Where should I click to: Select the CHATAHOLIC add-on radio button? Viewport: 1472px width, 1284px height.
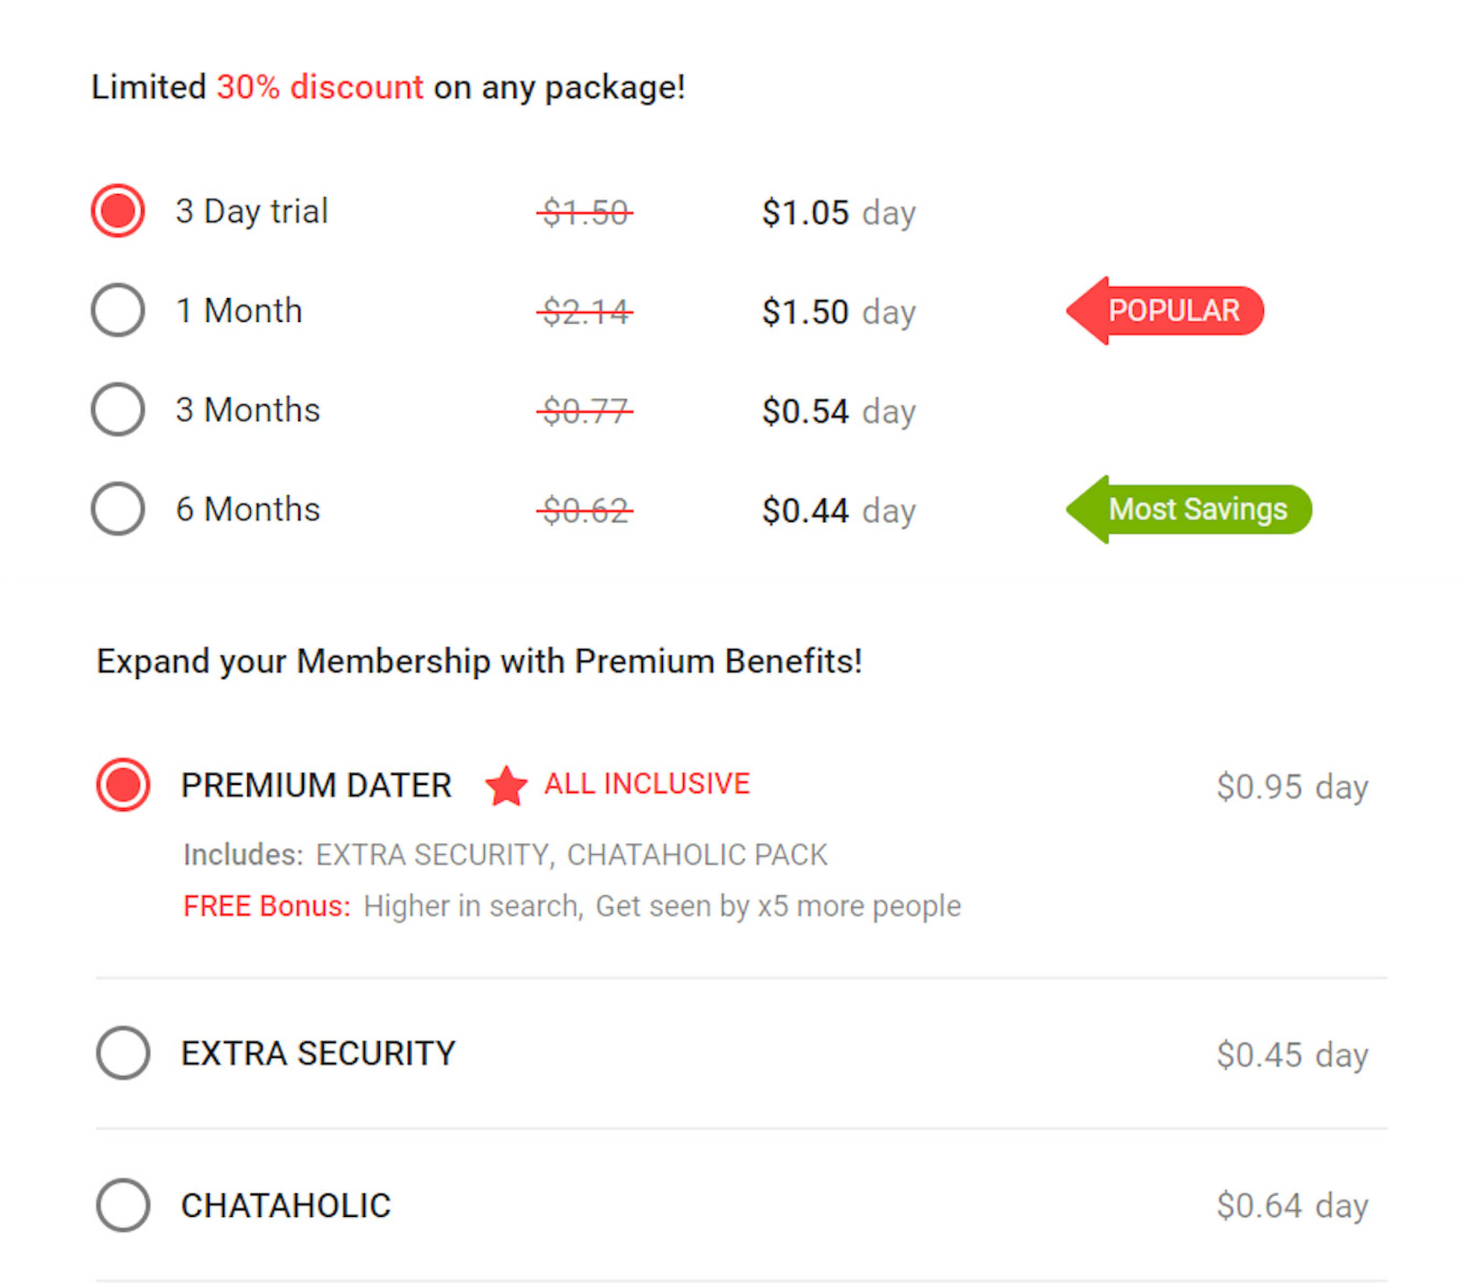pyautogui.click(x=123, y=1205)
